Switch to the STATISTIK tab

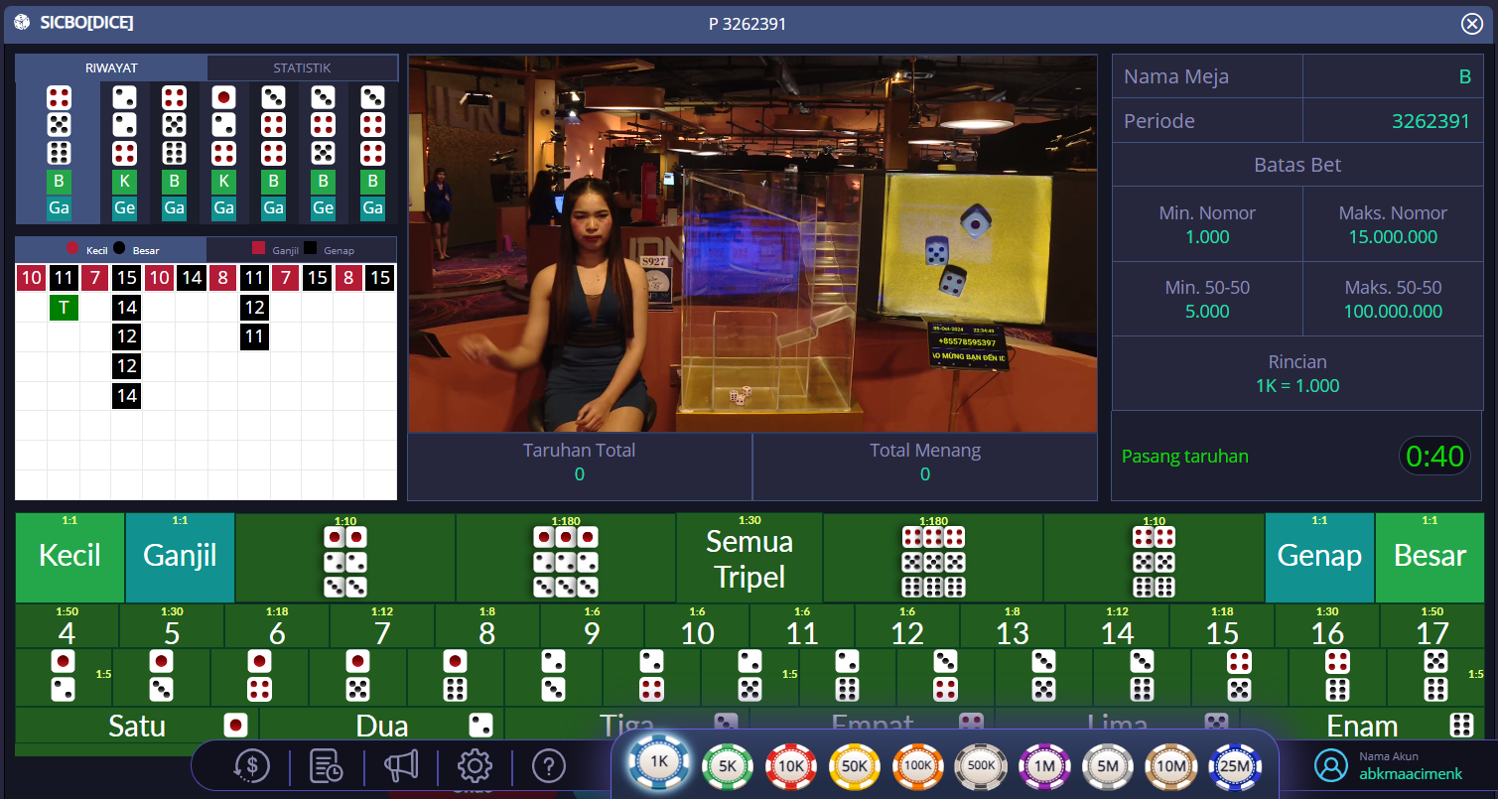click(302, 67)
